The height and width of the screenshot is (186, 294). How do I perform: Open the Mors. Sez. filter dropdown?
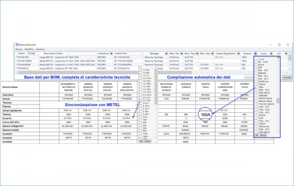[182, 54]
